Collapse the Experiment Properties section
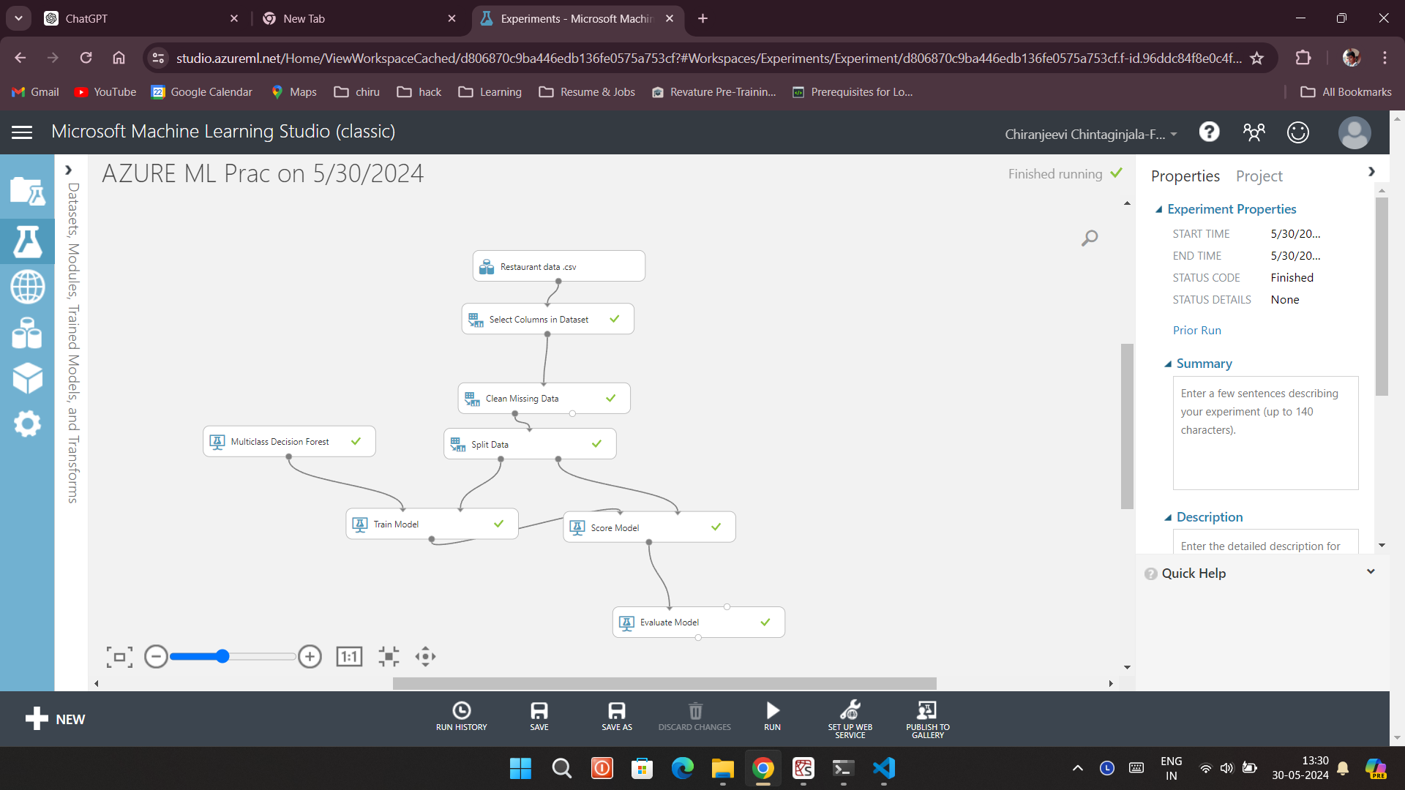 pos(1158,210)
